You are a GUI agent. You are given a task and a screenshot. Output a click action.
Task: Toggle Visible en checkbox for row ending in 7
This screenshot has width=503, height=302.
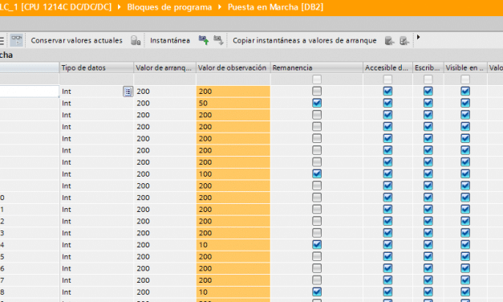tap(465, 280)
